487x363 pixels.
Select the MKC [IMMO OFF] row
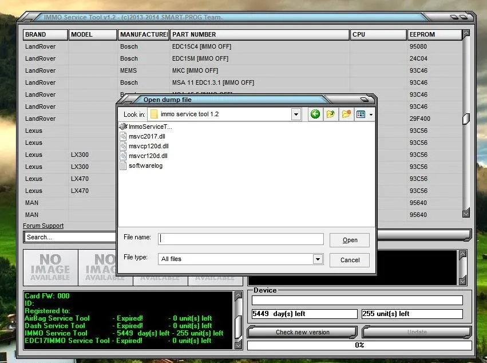click(242, 70)
